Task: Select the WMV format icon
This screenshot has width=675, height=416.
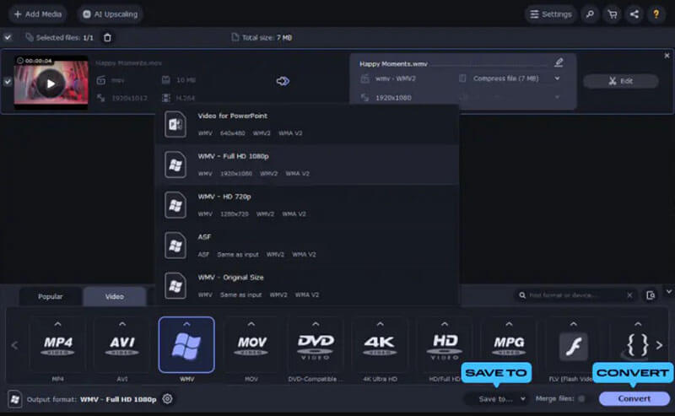Action: click(x=186, y=345)
